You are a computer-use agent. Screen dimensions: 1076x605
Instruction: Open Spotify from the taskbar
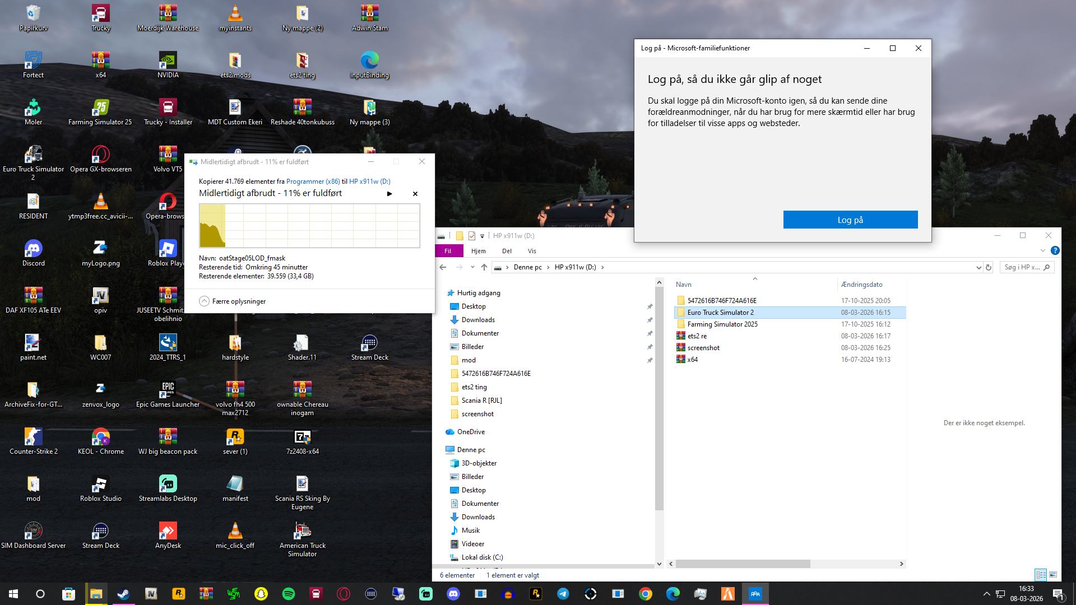[x=289, y=594]
